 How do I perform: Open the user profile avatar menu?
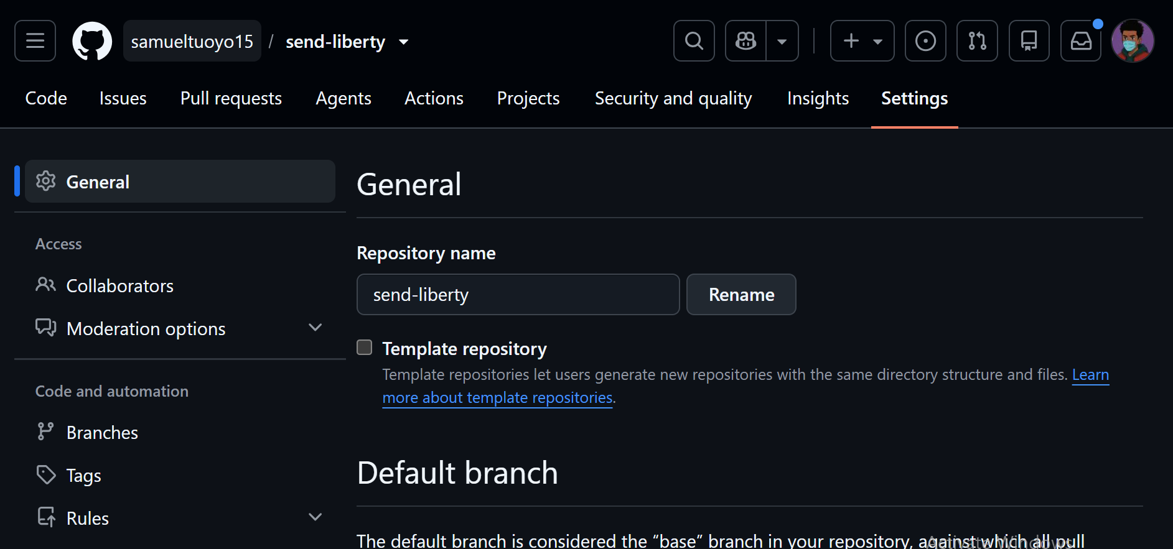[x=1133, y=41]
